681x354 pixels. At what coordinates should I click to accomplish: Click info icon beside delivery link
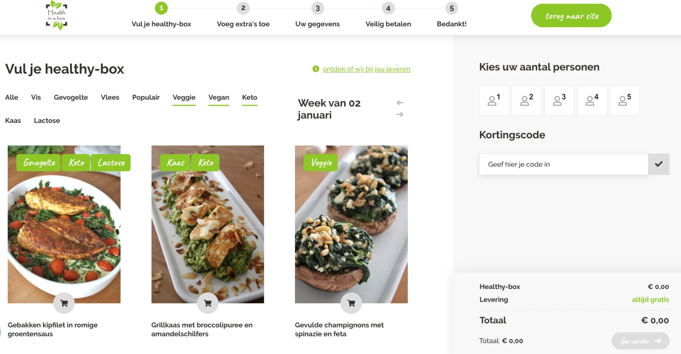tap(316, 69)
